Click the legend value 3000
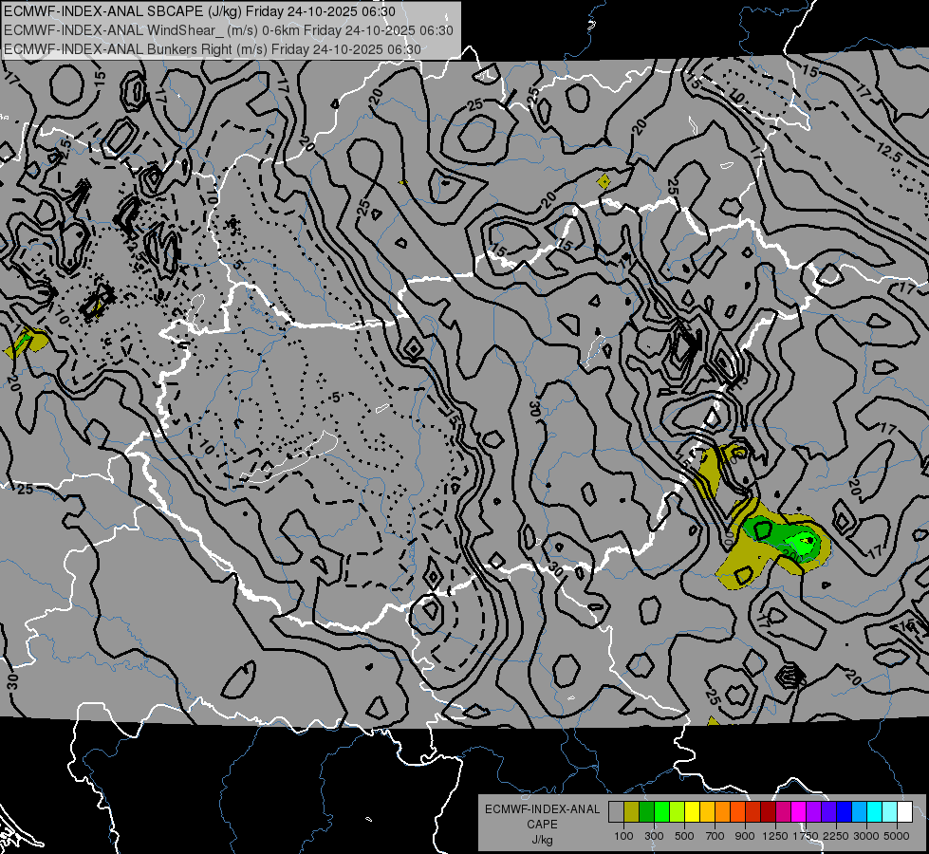Viewport: 929px width, 854px height. click(866, 836)
